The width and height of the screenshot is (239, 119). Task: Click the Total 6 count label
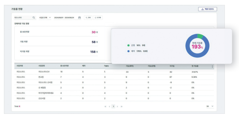tap(17, 106)
